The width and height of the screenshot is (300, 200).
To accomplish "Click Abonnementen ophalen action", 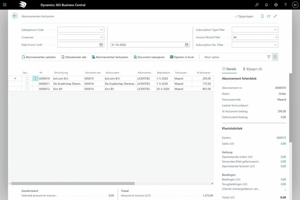I will pyautogui.click(x=39, y=57).
